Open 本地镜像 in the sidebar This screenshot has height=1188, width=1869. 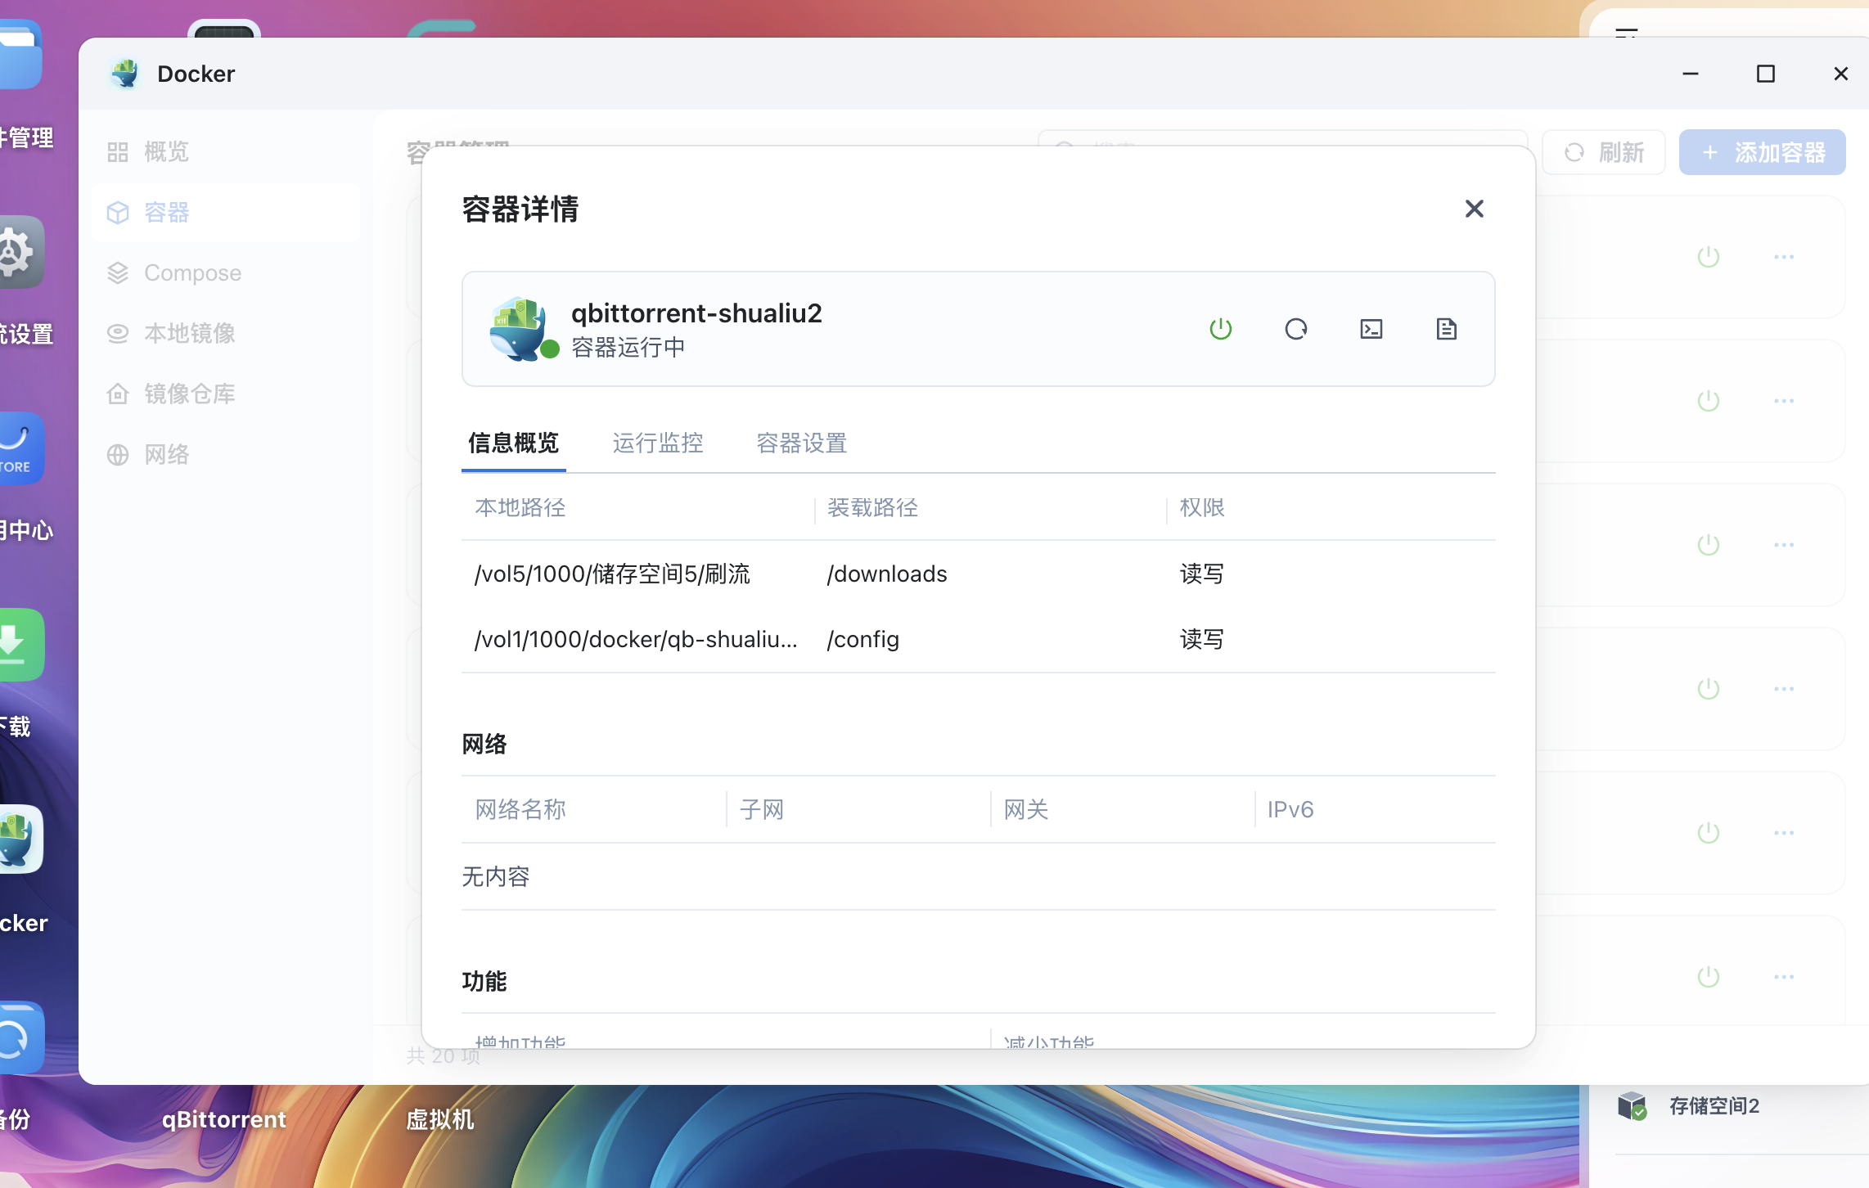(x=226, y=334)
